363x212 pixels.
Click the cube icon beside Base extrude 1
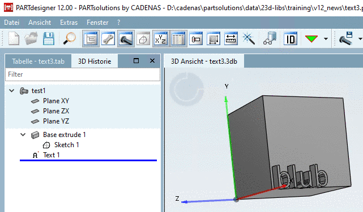pyautogui.click(x=35, y=135)
